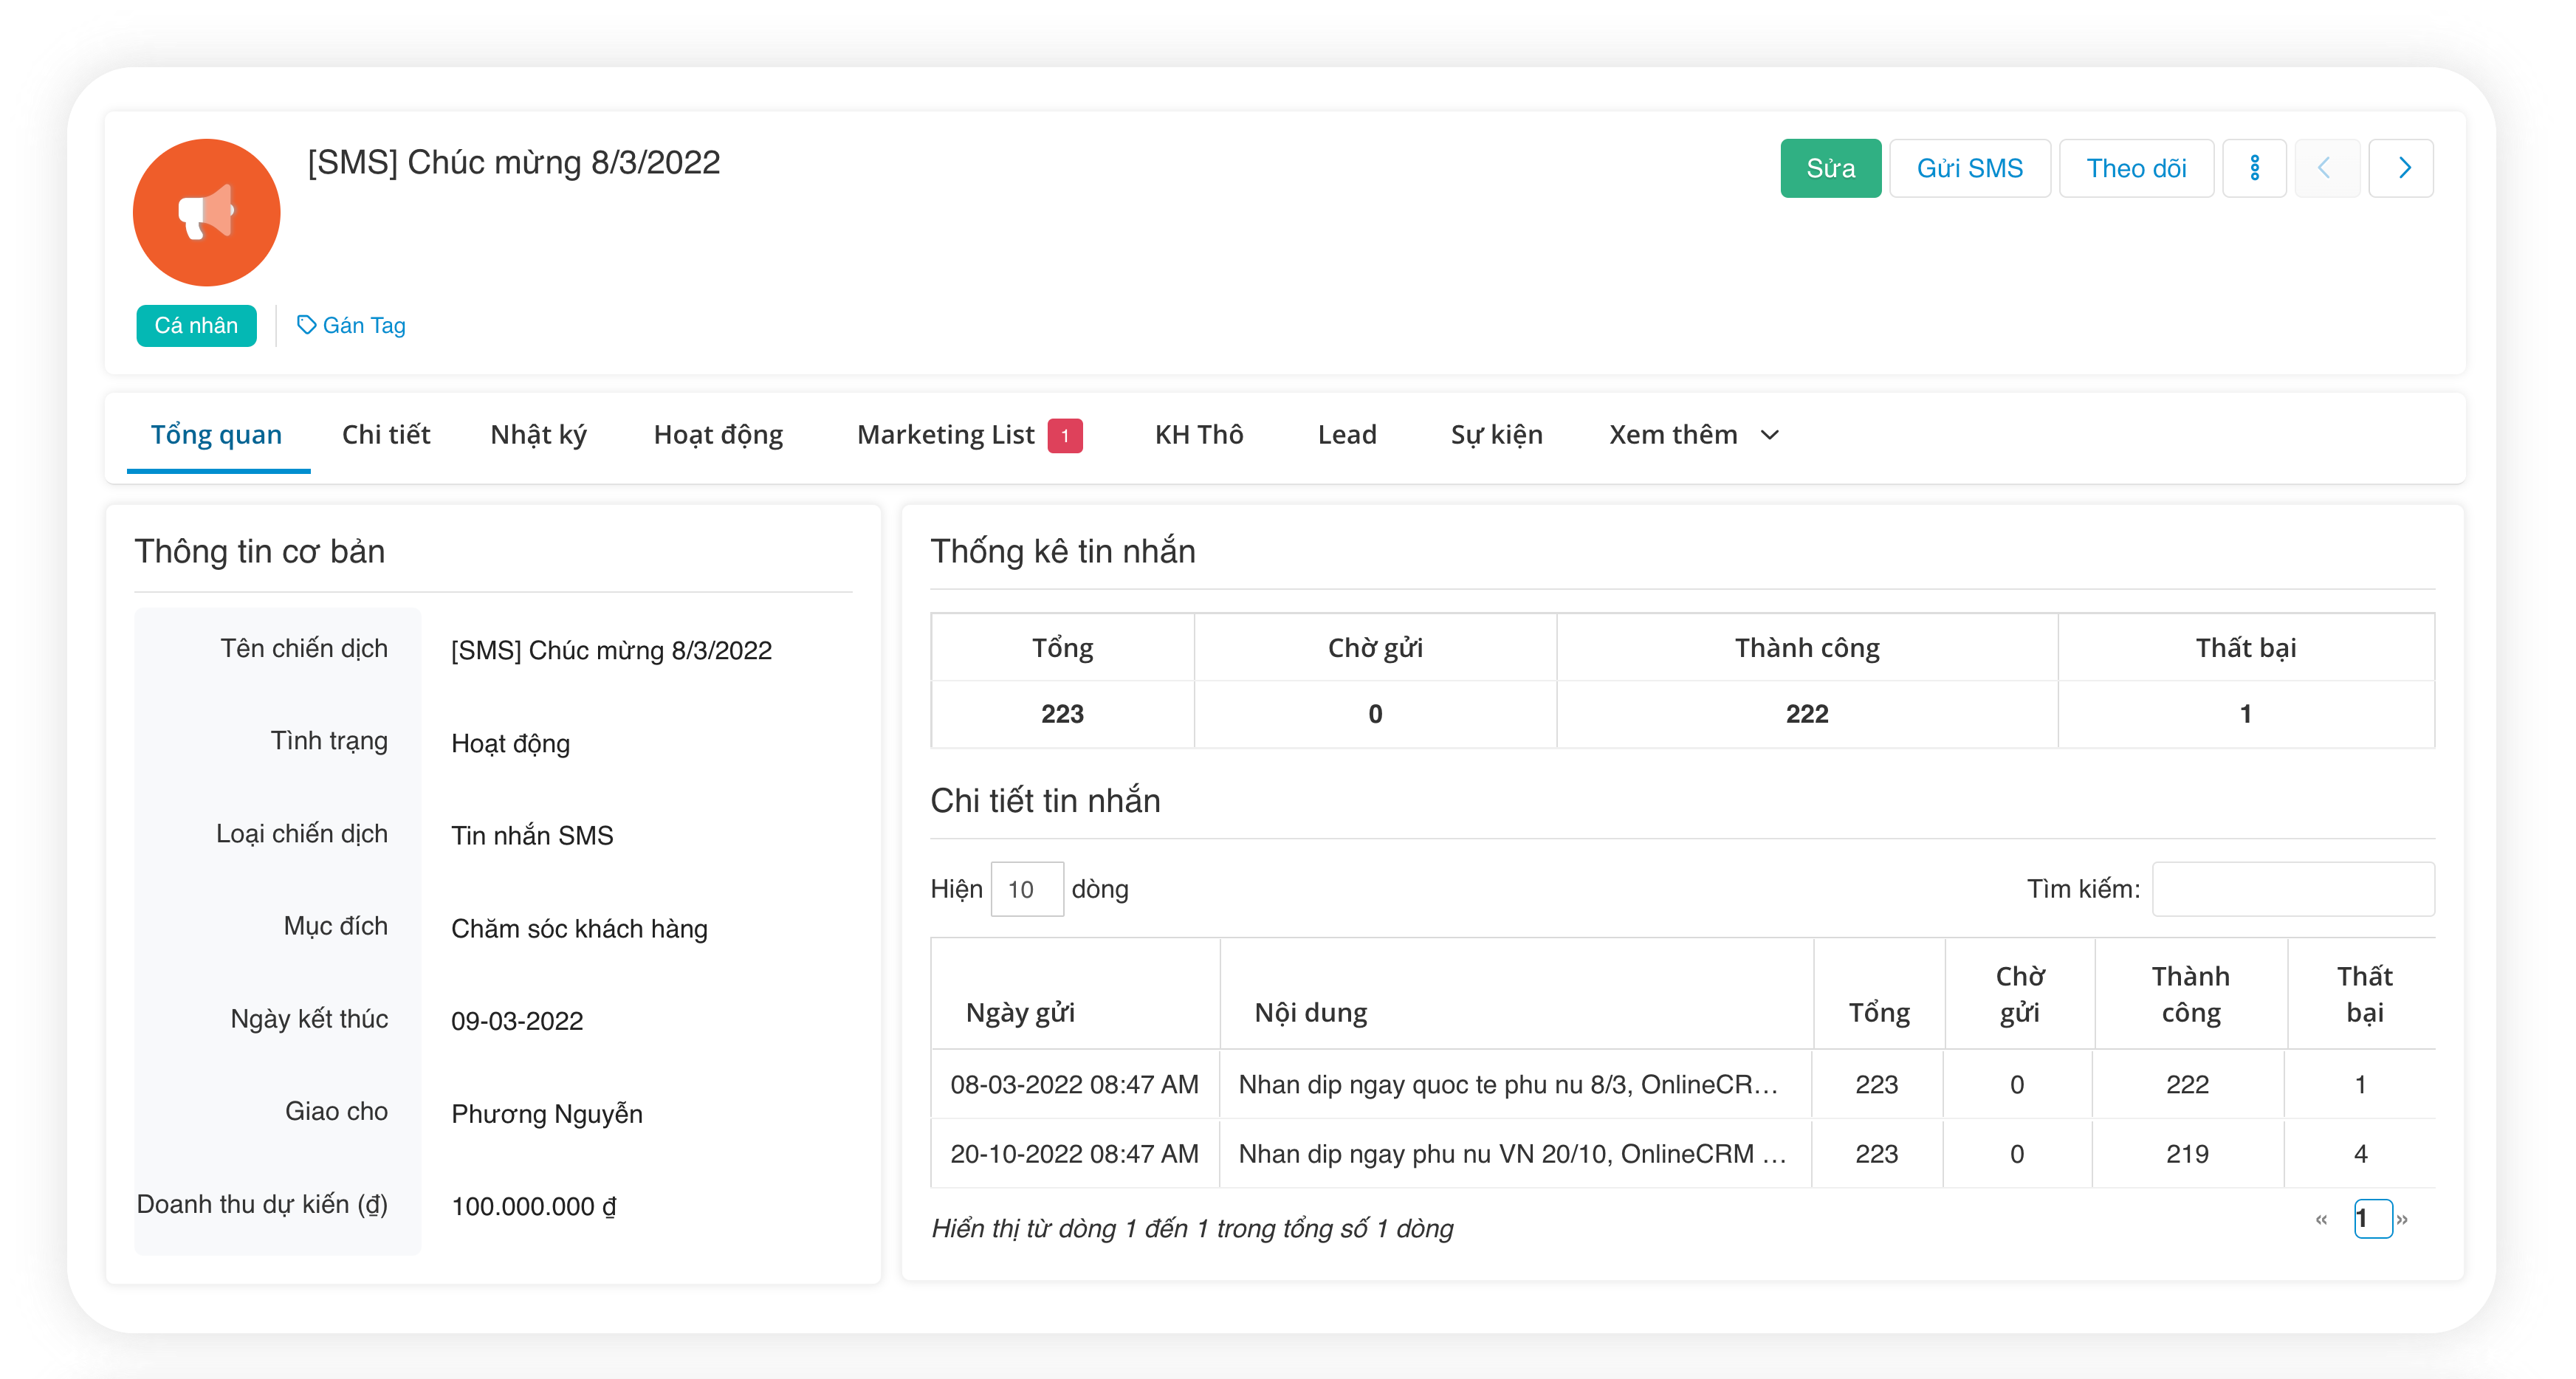Switch to the Chi tiết tab
Viewport: 2576px width, 1379px height.
click(386, 435)
